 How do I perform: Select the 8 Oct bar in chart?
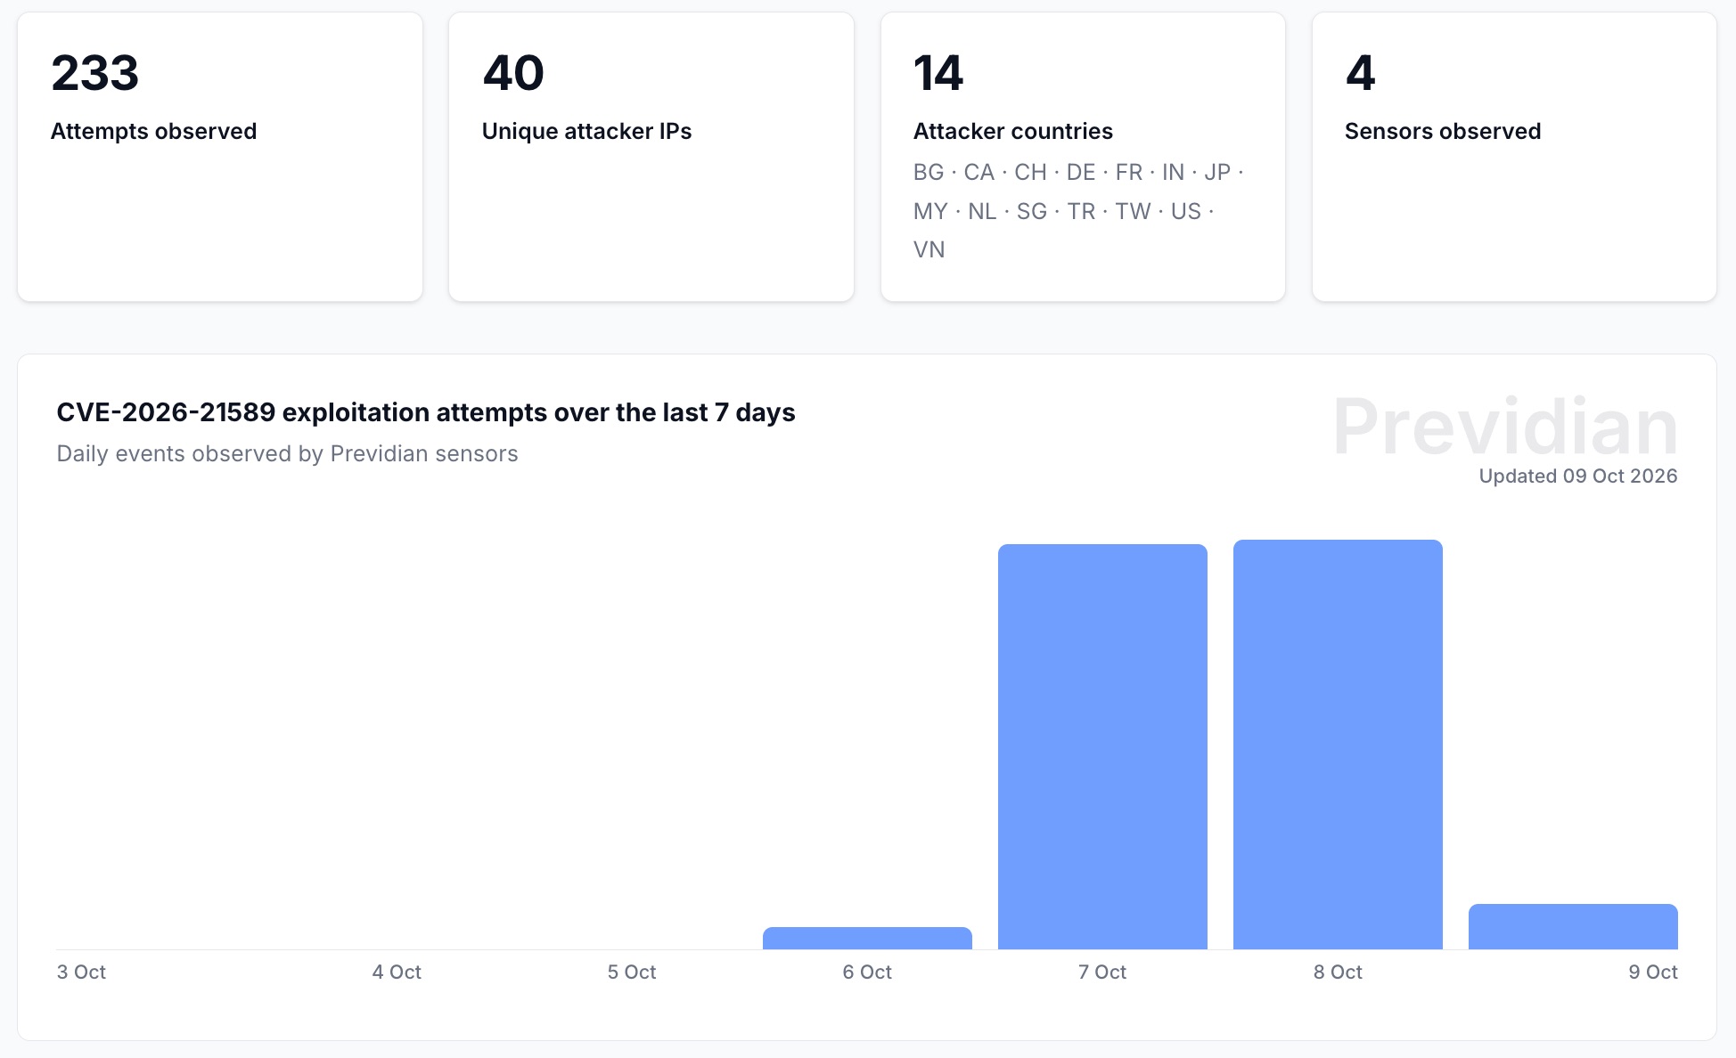coord(1338,745)
